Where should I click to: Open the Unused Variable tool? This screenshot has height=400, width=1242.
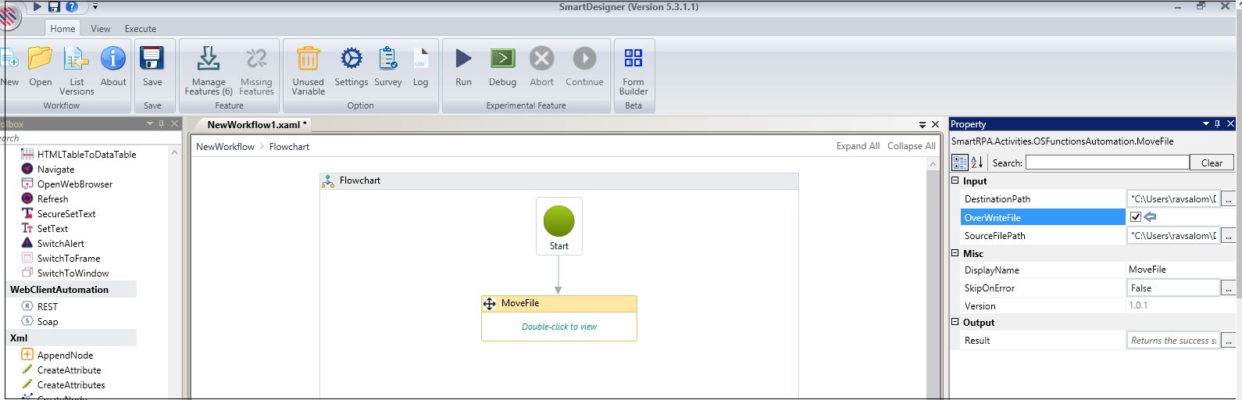[308, 59]
